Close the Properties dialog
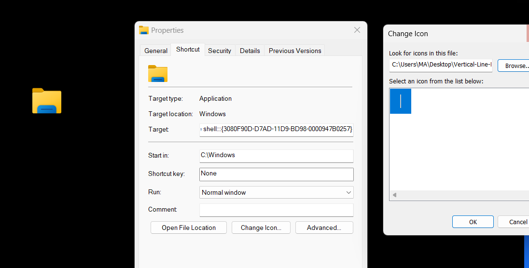 (357, 30)
